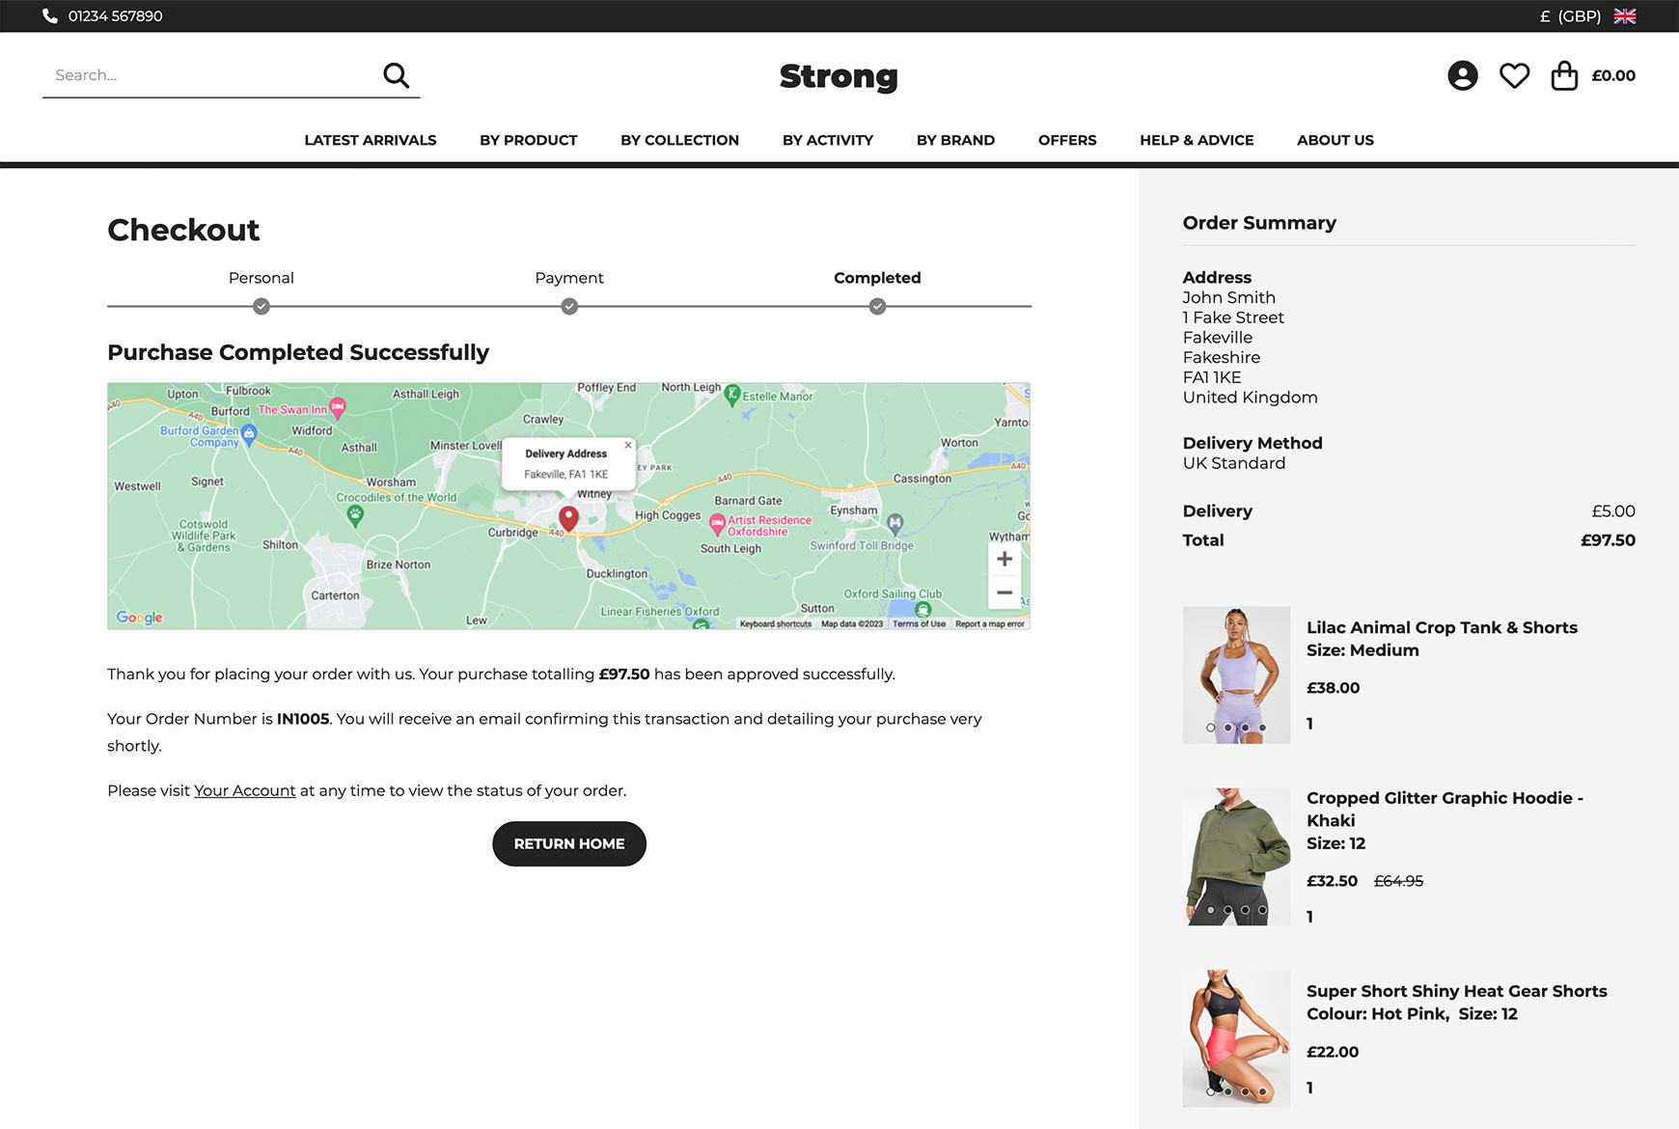Click the Payment step label
This screenshot has width=1679, height=1129.
pyautogui.click(x=569, y=278)
